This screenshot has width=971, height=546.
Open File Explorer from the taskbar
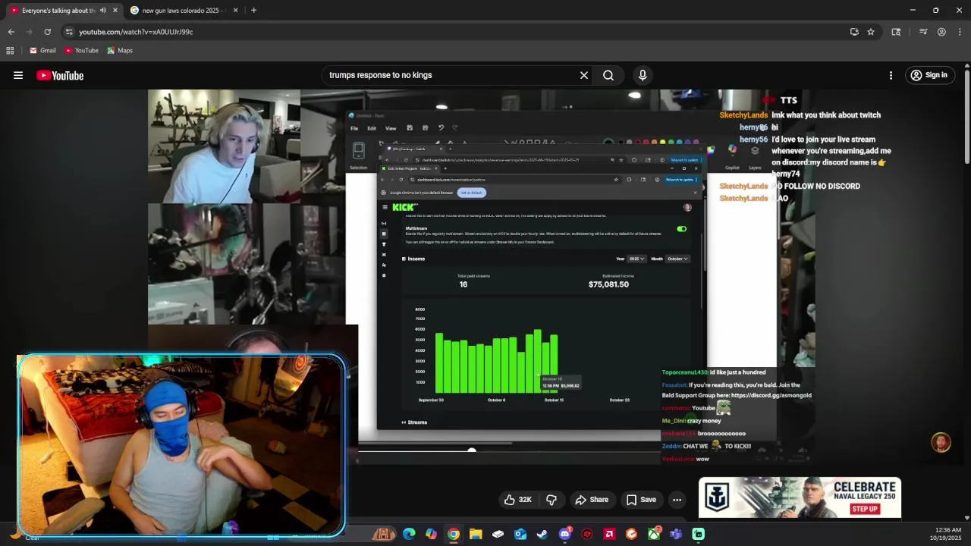pos(476,534)
